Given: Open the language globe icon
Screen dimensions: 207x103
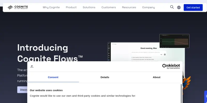Looking at the screenshot, I should 179,7.
